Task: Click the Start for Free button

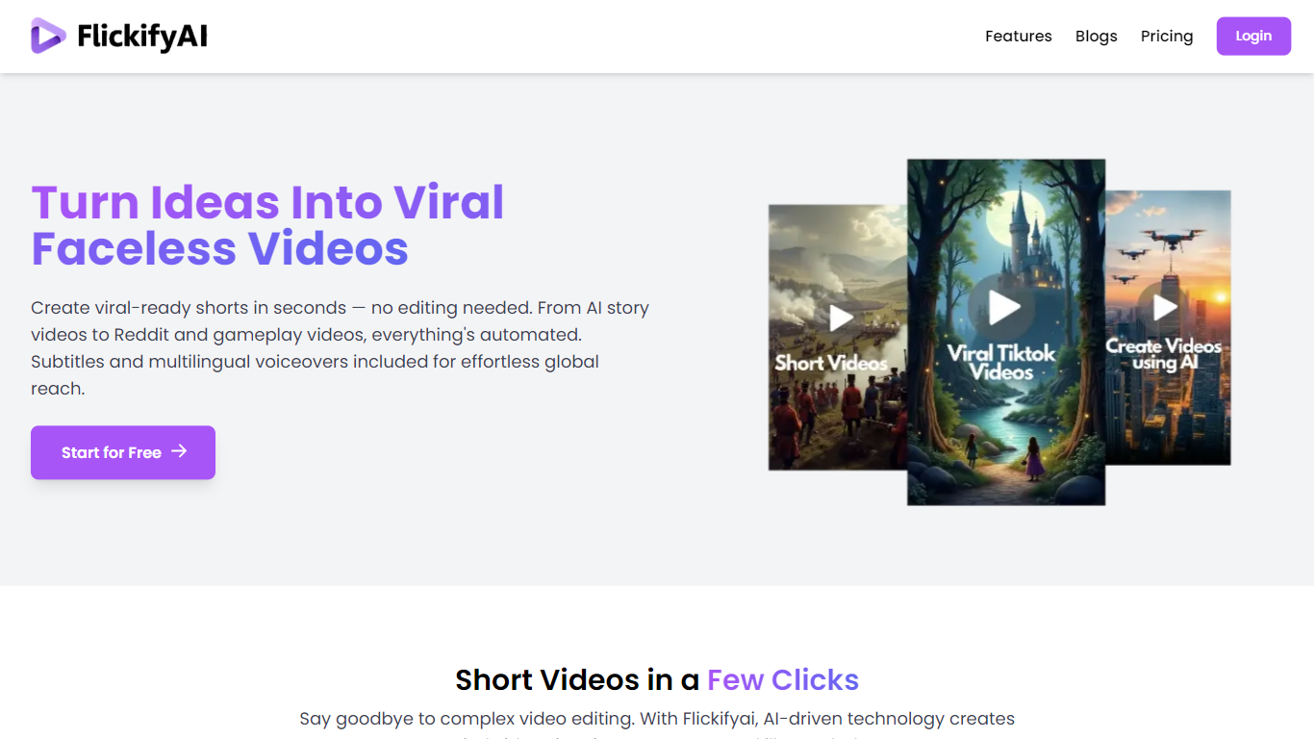Action: [x=123, y=452]
